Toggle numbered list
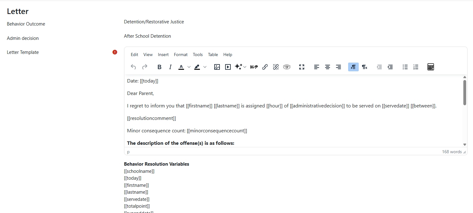473x213 pixels. [416, 67]
